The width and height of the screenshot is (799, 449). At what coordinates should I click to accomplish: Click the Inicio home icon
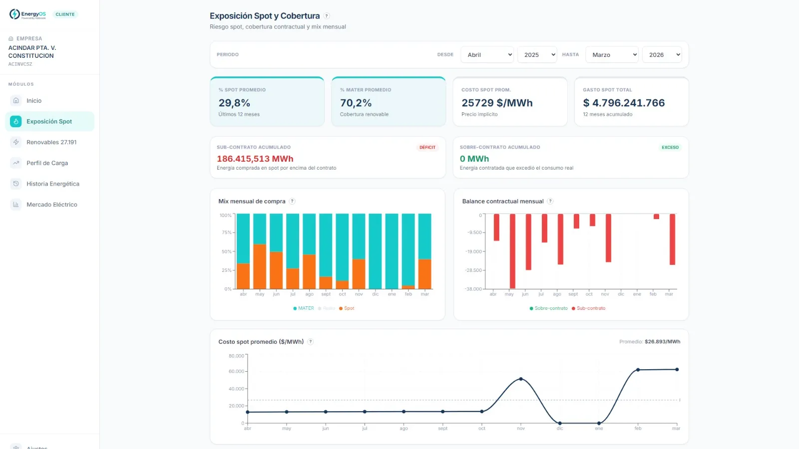pyautogui.click(x=16, y=101)
